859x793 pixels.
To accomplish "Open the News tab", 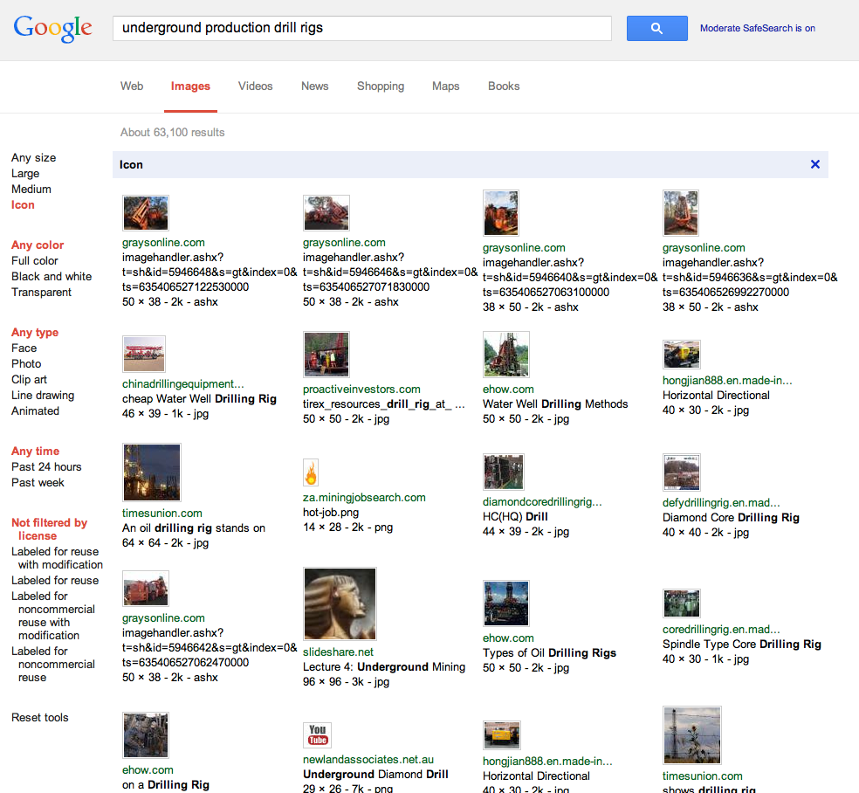I will pyautogui.click(x=314, y=86).
